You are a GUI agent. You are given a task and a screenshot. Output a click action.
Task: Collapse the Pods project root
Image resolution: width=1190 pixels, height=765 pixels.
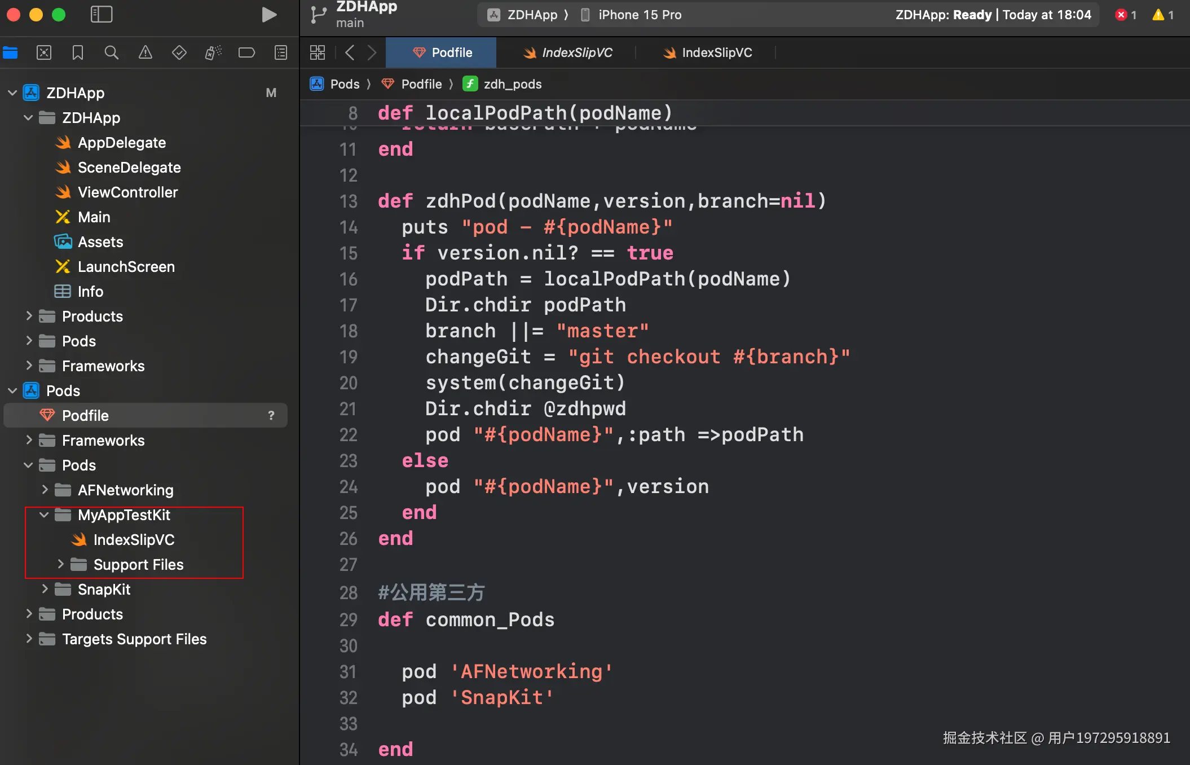pos(12,390)
